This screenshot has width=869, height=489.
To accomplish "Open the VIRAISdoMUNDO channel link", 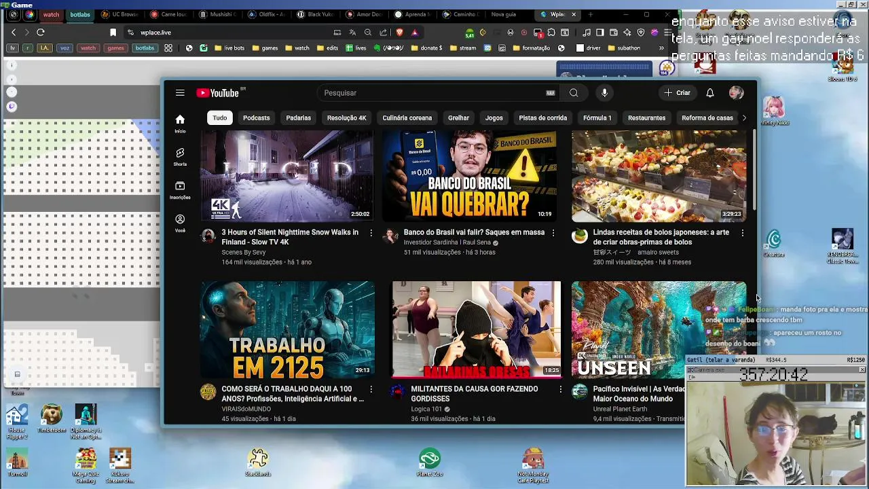I will pyautogui.click(x=246, y=409).
